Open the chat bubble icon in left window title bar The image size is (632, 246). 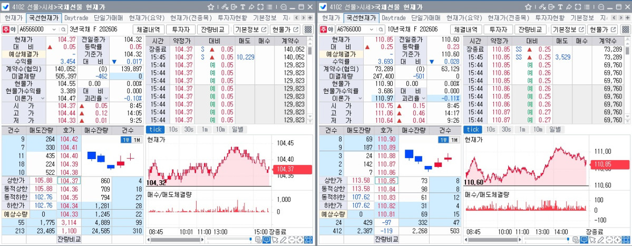click(284, 7)
